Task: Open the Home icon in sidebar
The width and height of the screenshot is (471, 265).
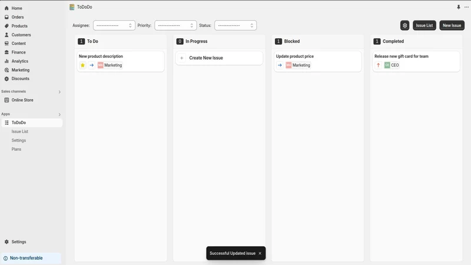Action: click(x=6, y=8)
